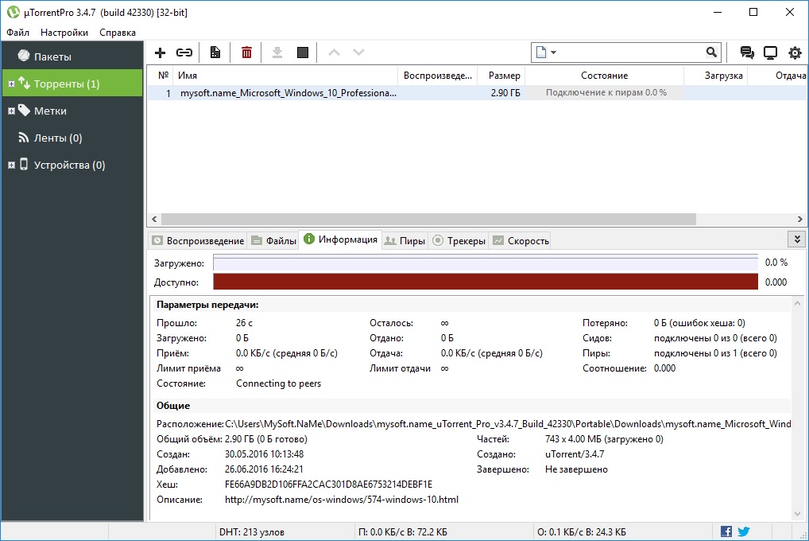Collapse the detail pane with double chevron

click(797, 239)
